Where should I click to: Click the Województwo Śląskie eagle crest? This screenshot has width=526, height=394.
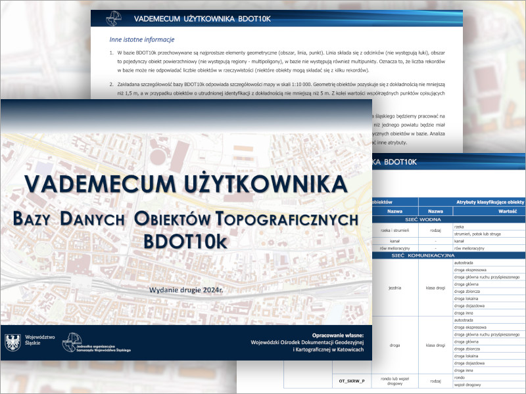tap(12, 342)
